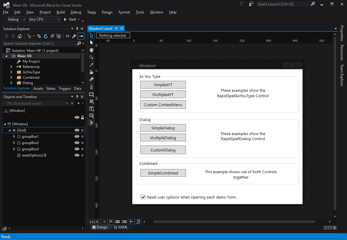Choose the Pen tool
347x240 pixels.
click(x=91, y=86)
